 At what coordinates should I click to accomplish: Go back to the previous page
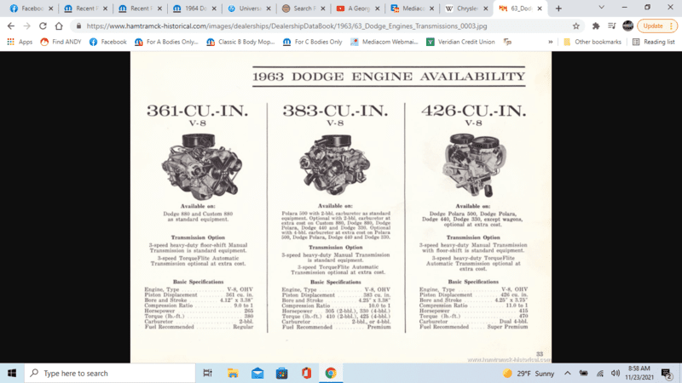click(x=11, y=26)
